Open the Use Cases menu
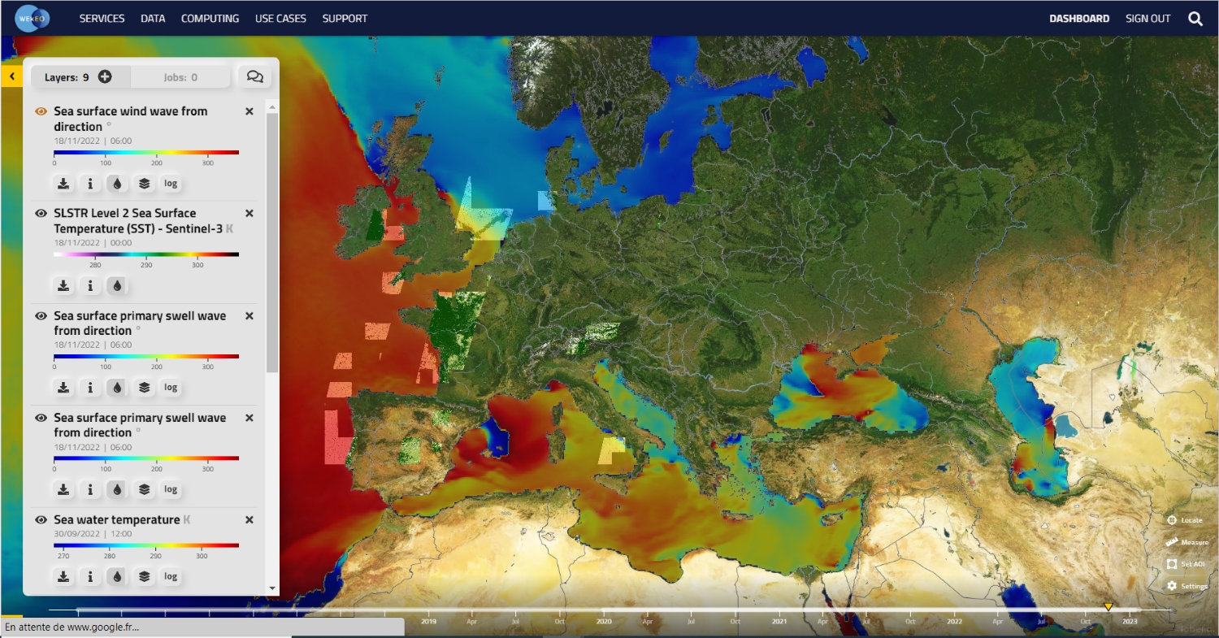 pos(280,19)
